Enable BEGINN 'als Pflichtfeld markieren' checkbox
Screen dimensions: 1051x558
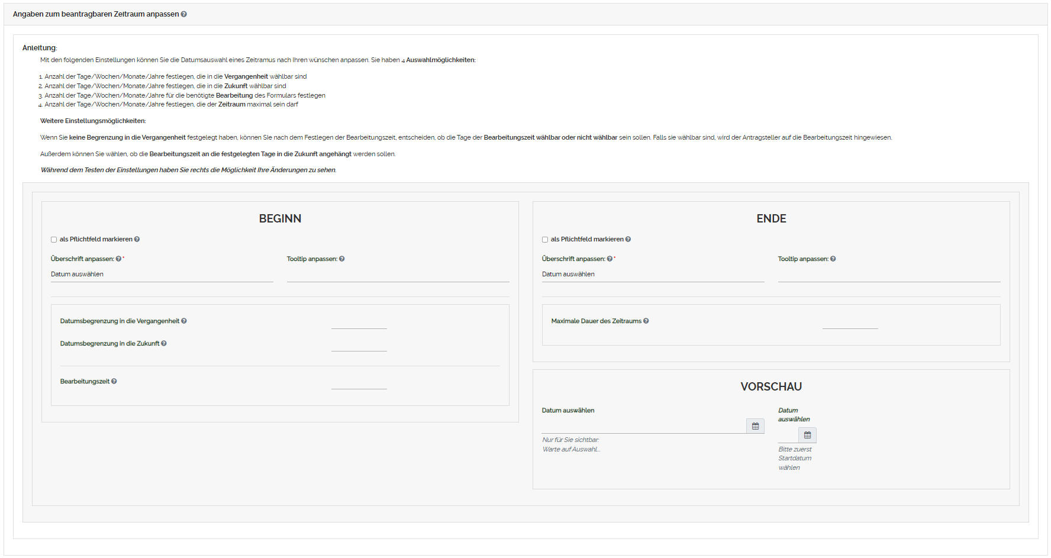pos(54,240)
